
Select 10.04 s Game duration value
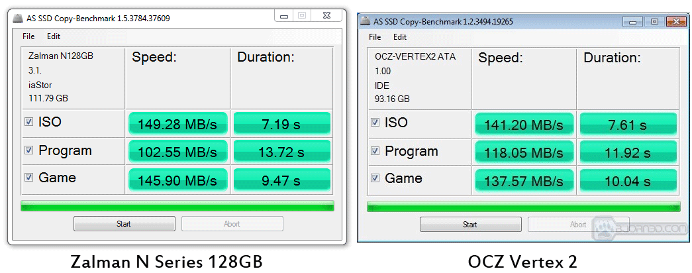coord(628,180)
